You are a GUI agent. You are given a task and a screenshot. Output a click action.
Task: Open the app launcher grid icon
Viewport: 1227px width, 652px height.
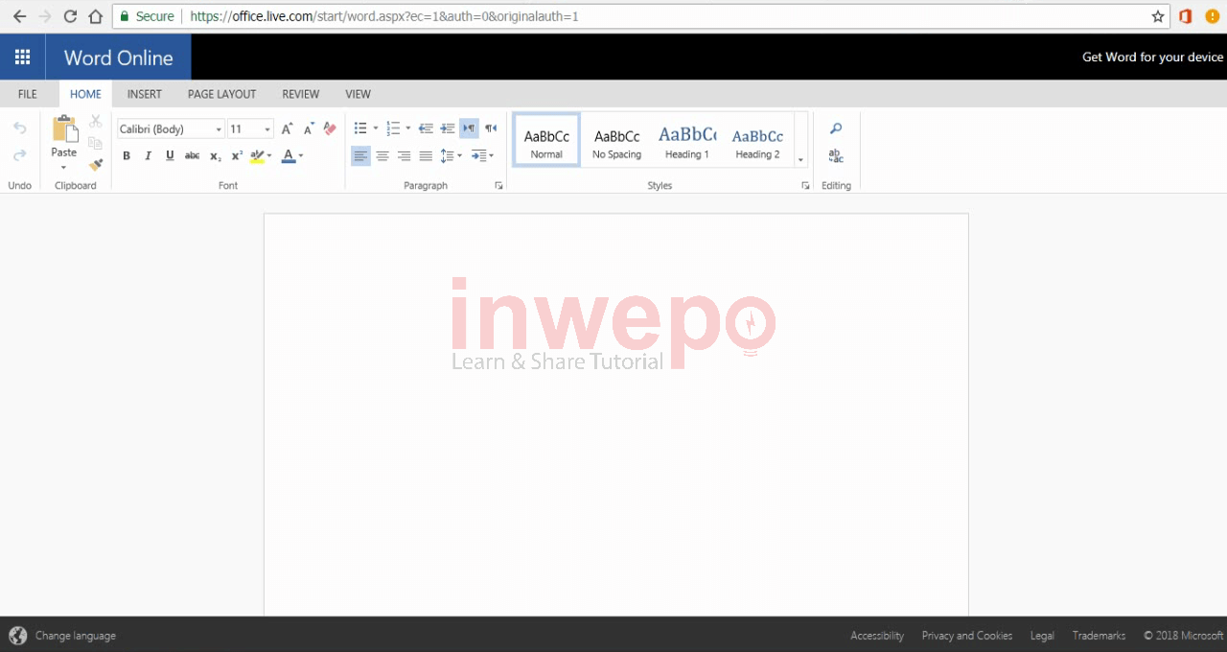click(22, 58)
